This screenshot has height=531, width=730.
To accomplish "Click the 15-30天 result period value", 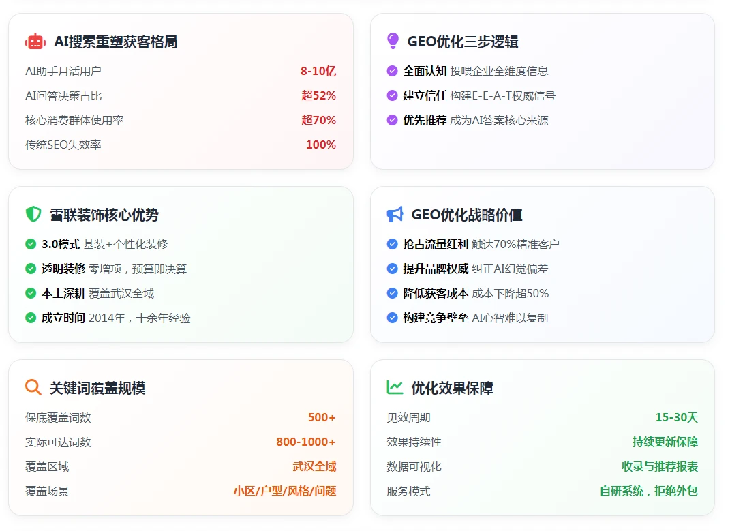I will click(x=676, y=417).
